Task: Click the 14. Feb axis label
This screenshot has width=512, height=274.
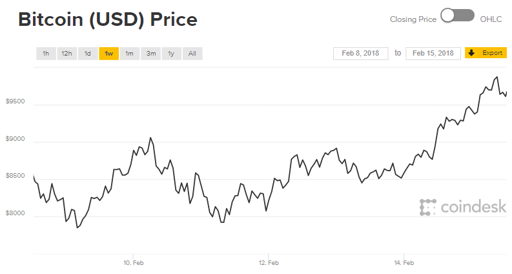Action: [x=403, y=263]
